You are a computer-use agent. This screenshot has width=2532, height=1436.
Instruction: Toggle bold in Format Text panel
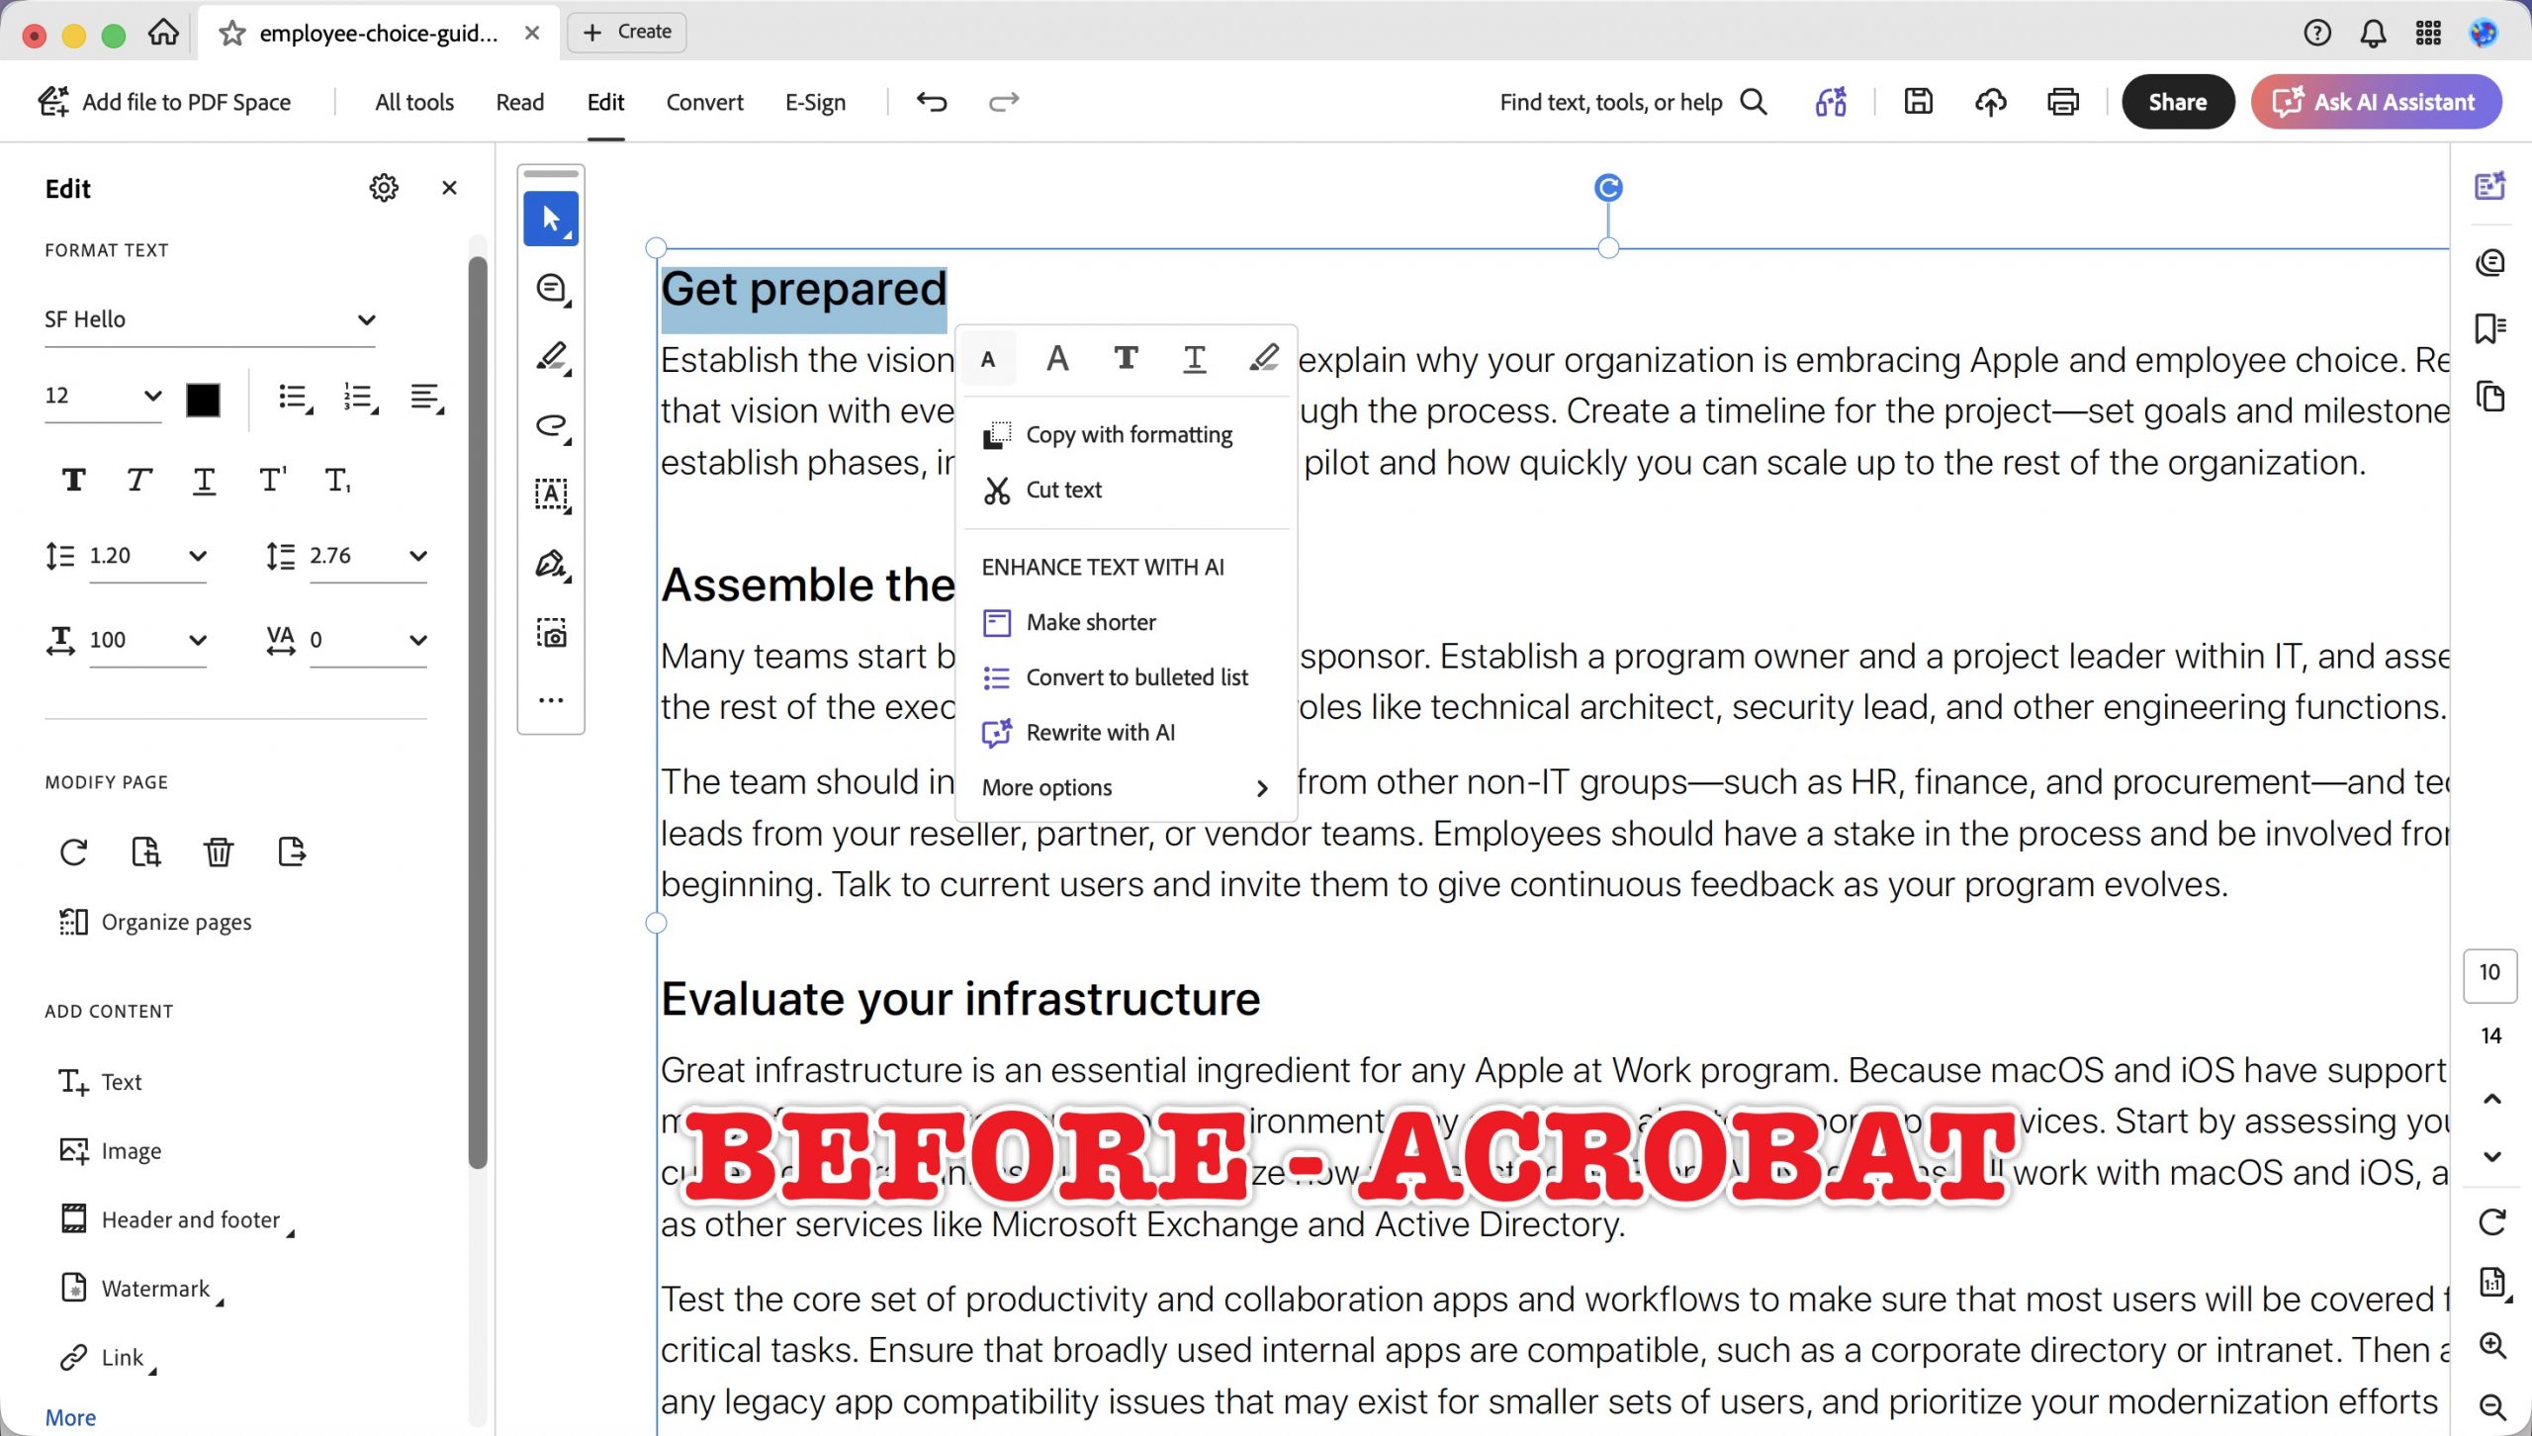73,481
